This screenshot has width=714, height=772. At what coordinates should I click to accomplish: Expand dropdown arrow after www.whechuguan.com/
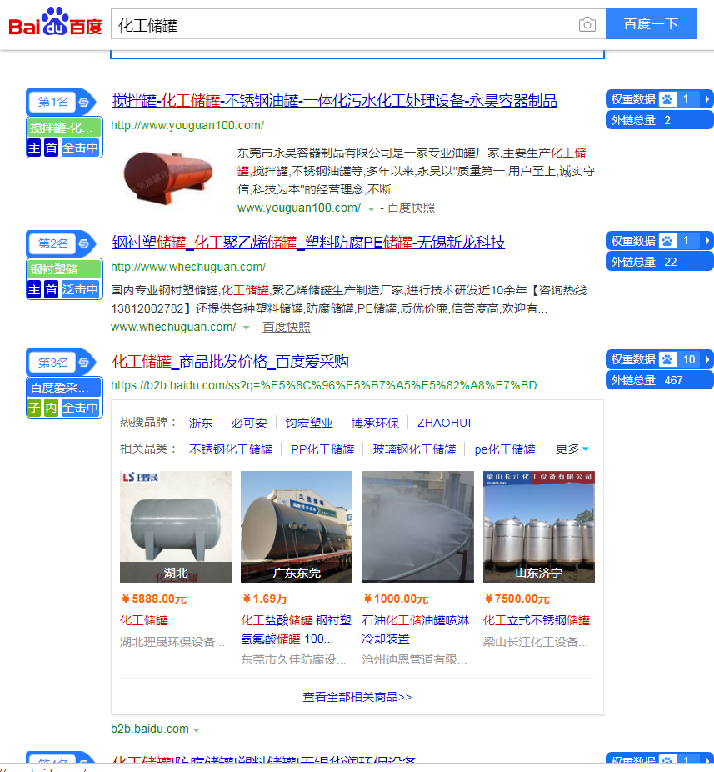247,328
